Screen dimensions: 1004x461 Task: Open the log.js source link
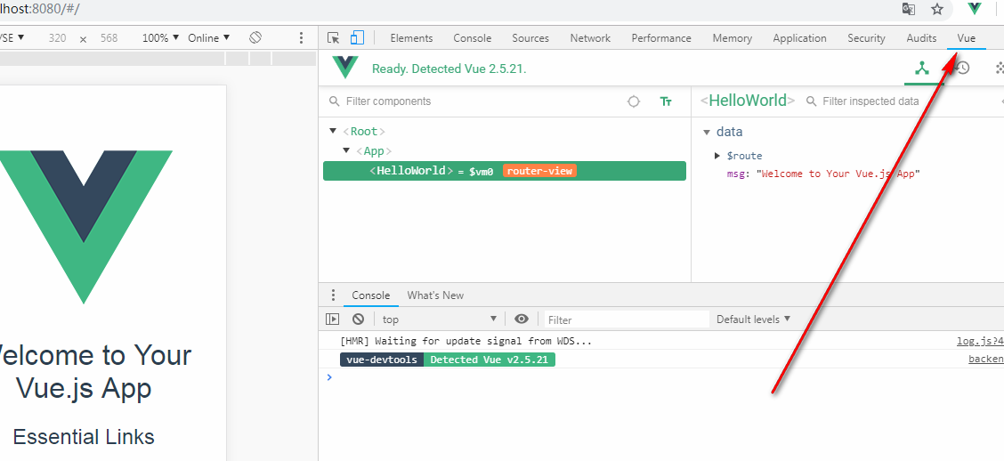(x=980, y=341)
